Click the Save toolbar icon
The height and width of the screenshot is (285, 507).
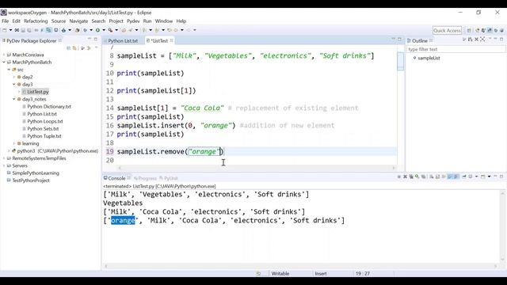[23, 30]
